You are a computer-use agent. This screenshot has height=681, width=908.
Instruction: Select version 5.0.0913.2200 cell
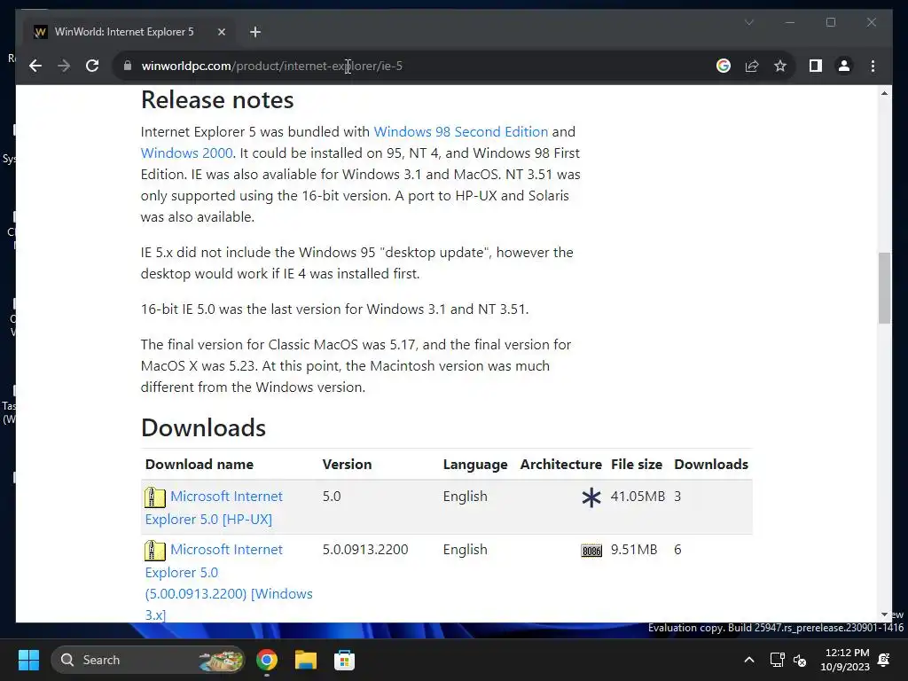pos(365,550)
